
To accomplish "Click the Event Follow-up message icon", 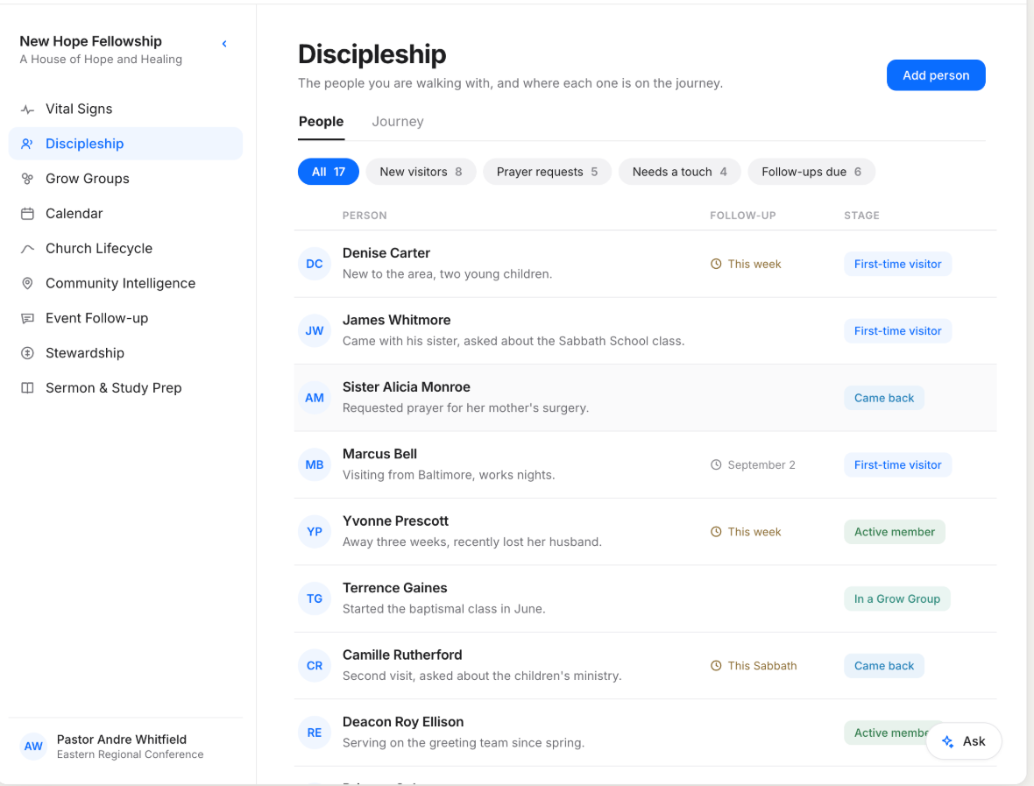I will tap(27, 318).
